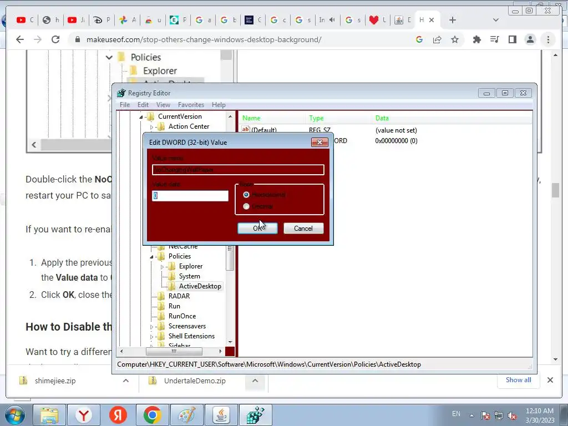The width and height of the screenshot is (568, 426).
Task: Select the System key under Policies
Action: click(190, 276)
